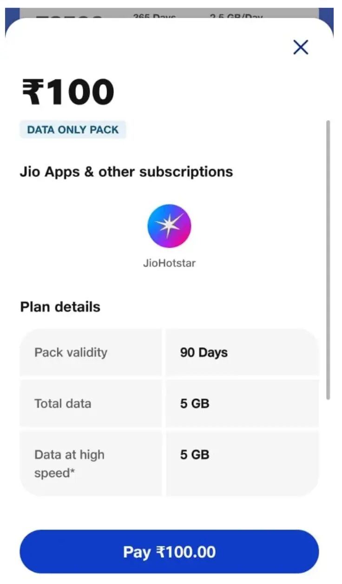Click the 5 GB high-speed data value
The height and width of the screenshot is (584, 342).
[x=195, y=454]
